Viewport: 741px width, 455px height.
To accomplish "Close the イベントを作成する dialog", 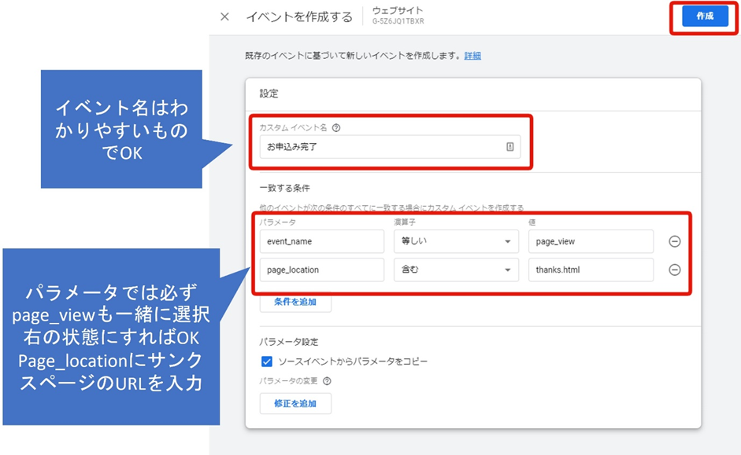I will tap(225, 17).
